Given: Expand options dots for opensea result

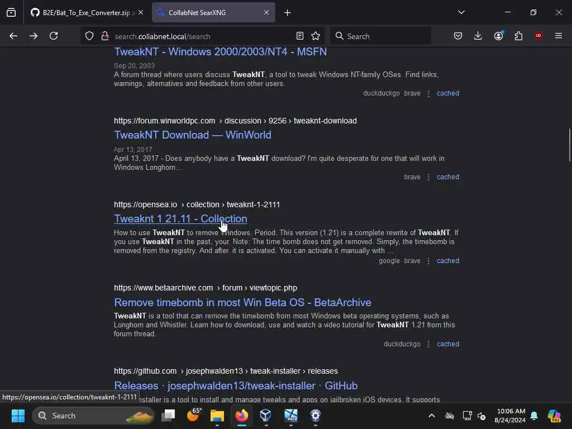Looking at the screenshot, I should (428, 261).
